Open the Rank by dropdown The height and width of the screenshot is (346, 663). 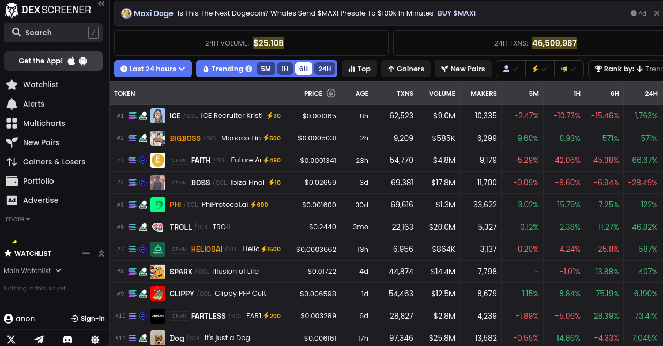coord(626,69)
